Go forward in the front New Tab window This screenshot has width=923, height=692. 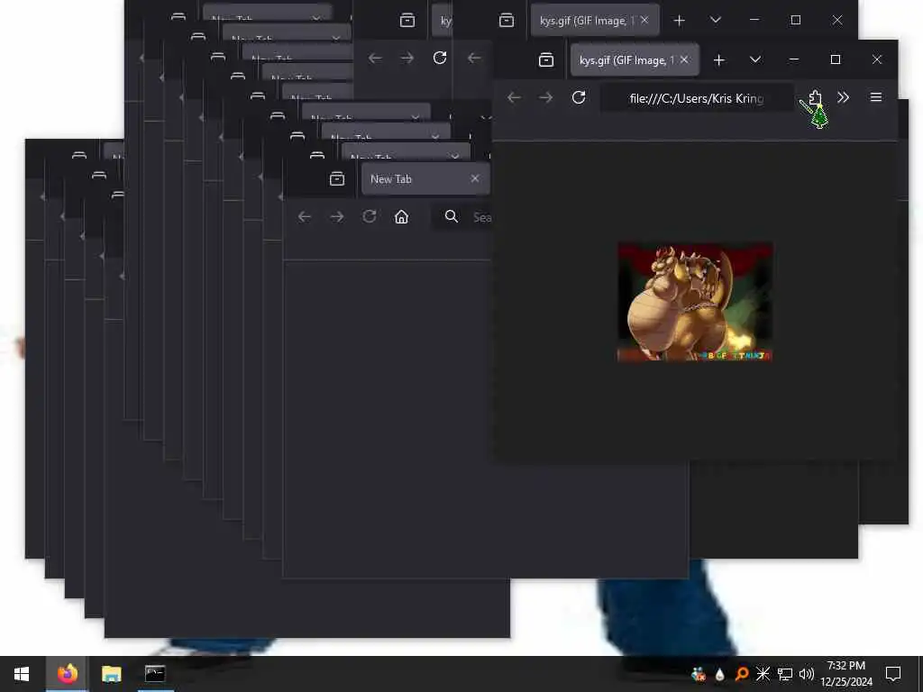pyautogui.click(x=337, y=216)
